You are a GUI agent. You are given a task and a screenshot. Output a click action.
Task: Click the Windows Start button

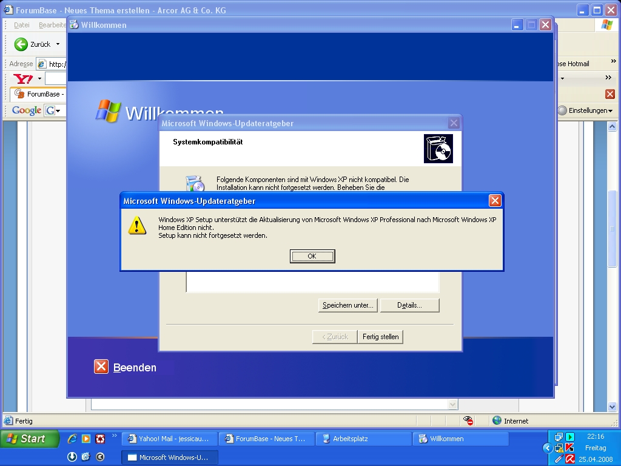point(29,439)
